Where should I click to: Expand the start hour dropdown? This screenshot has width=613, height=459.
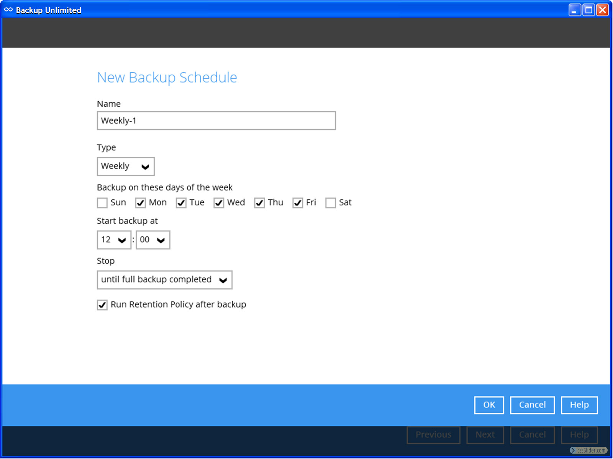pos(114,240)
